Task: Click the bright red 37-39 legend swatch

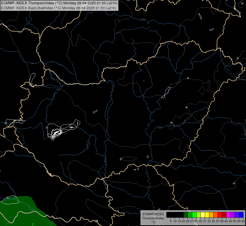Action: coord(220,215)
